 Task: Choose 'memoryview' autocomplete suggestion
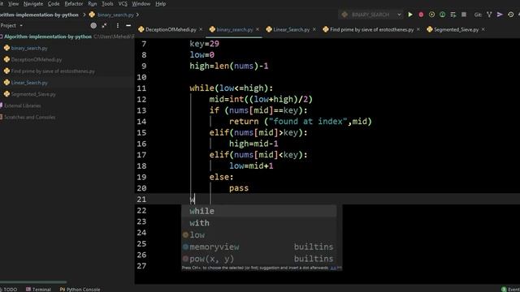258,247
